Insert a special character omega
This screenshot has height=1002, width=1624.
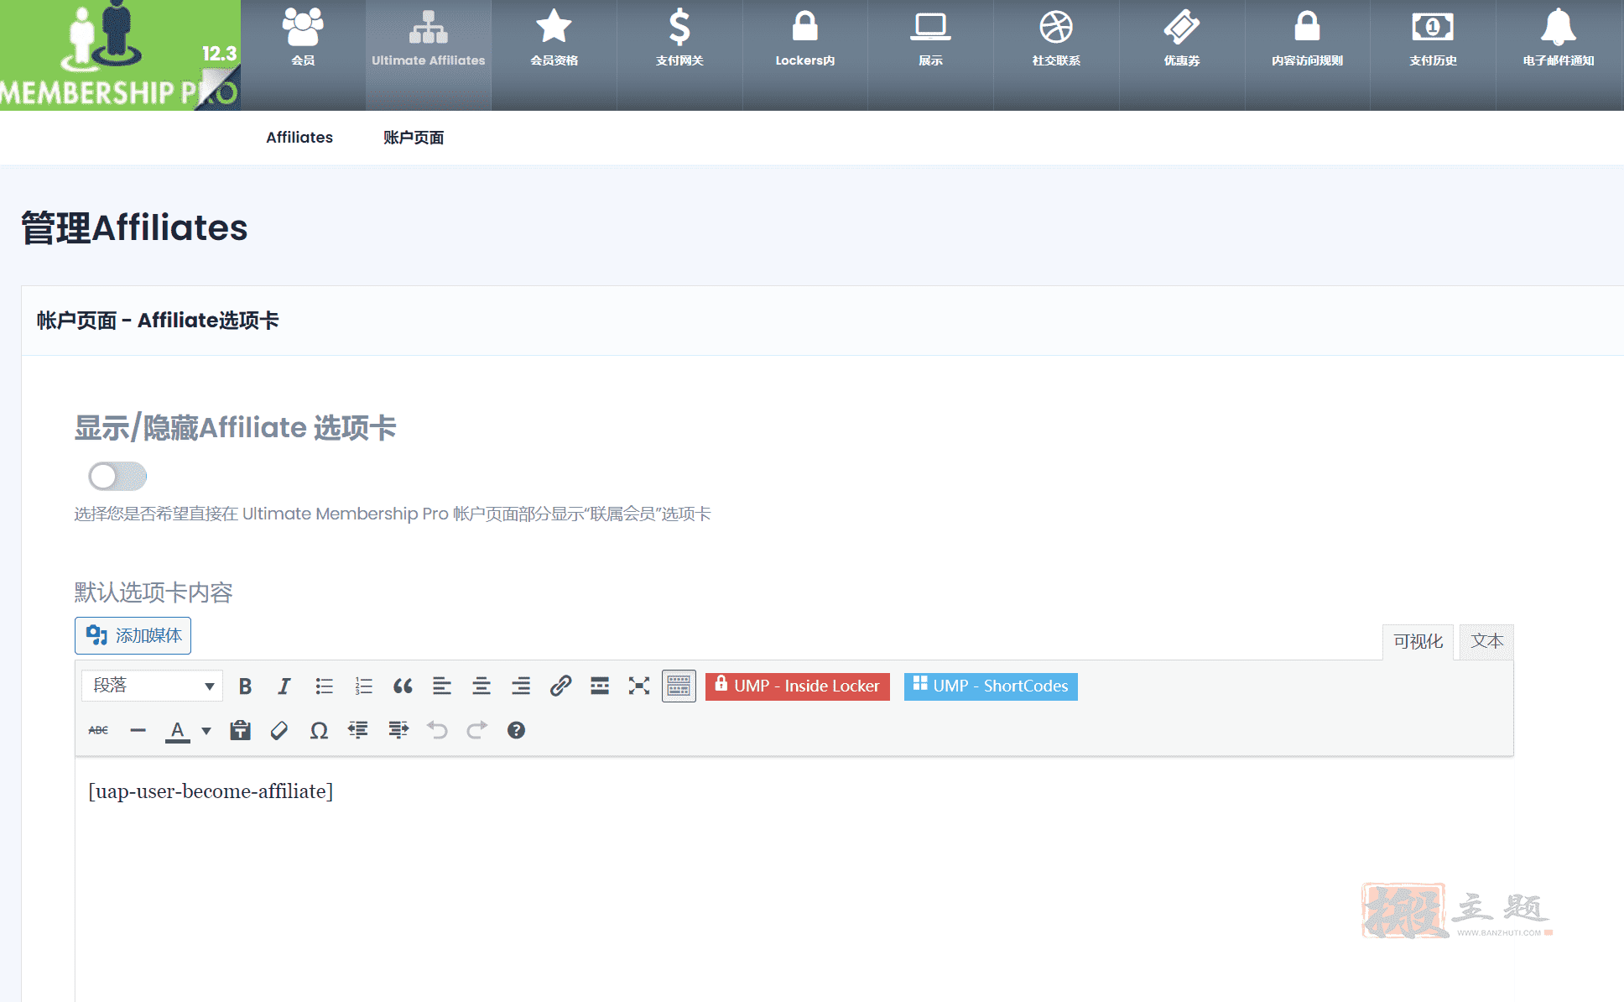tap(319, 730)
